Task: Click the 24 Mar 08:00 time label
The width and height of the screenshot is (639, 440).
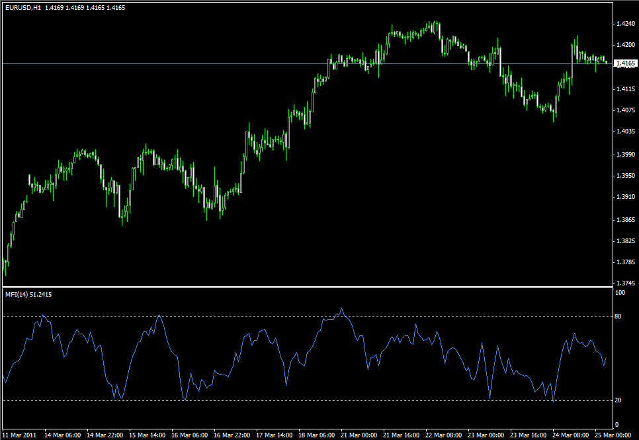Action: tap(571, 435)
